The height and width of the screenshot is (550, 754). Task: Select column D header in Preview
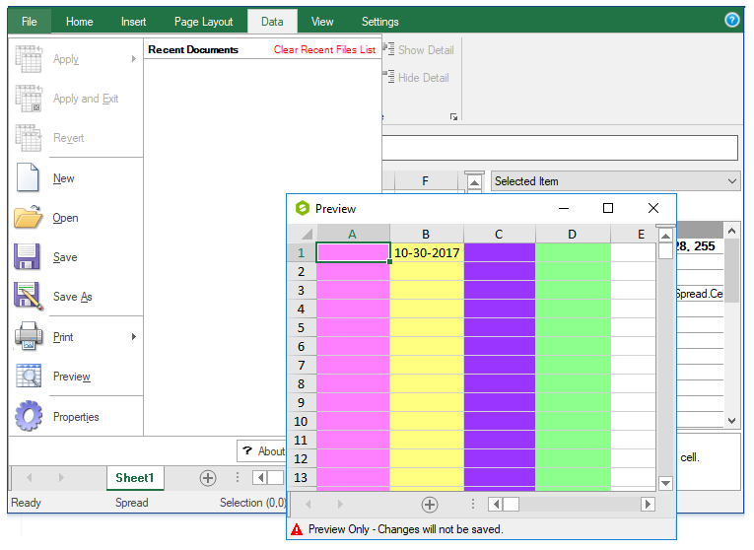(573, 235)
